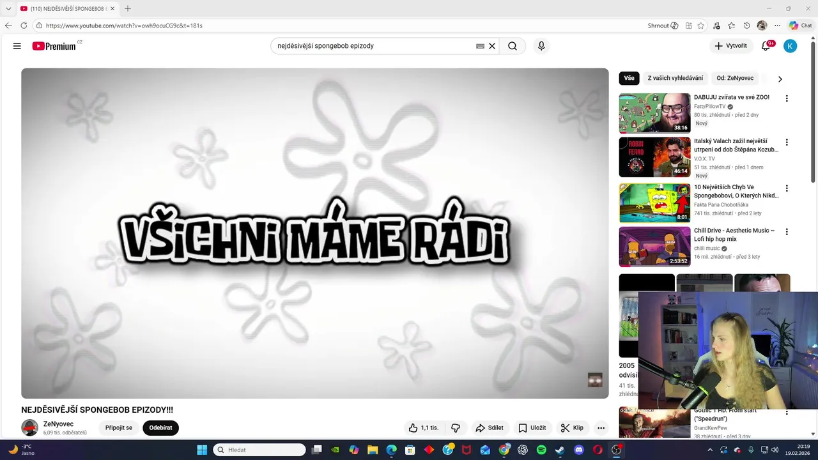Click the video player area
Viewport: 818px width, 460px height.
coord(315,233)
